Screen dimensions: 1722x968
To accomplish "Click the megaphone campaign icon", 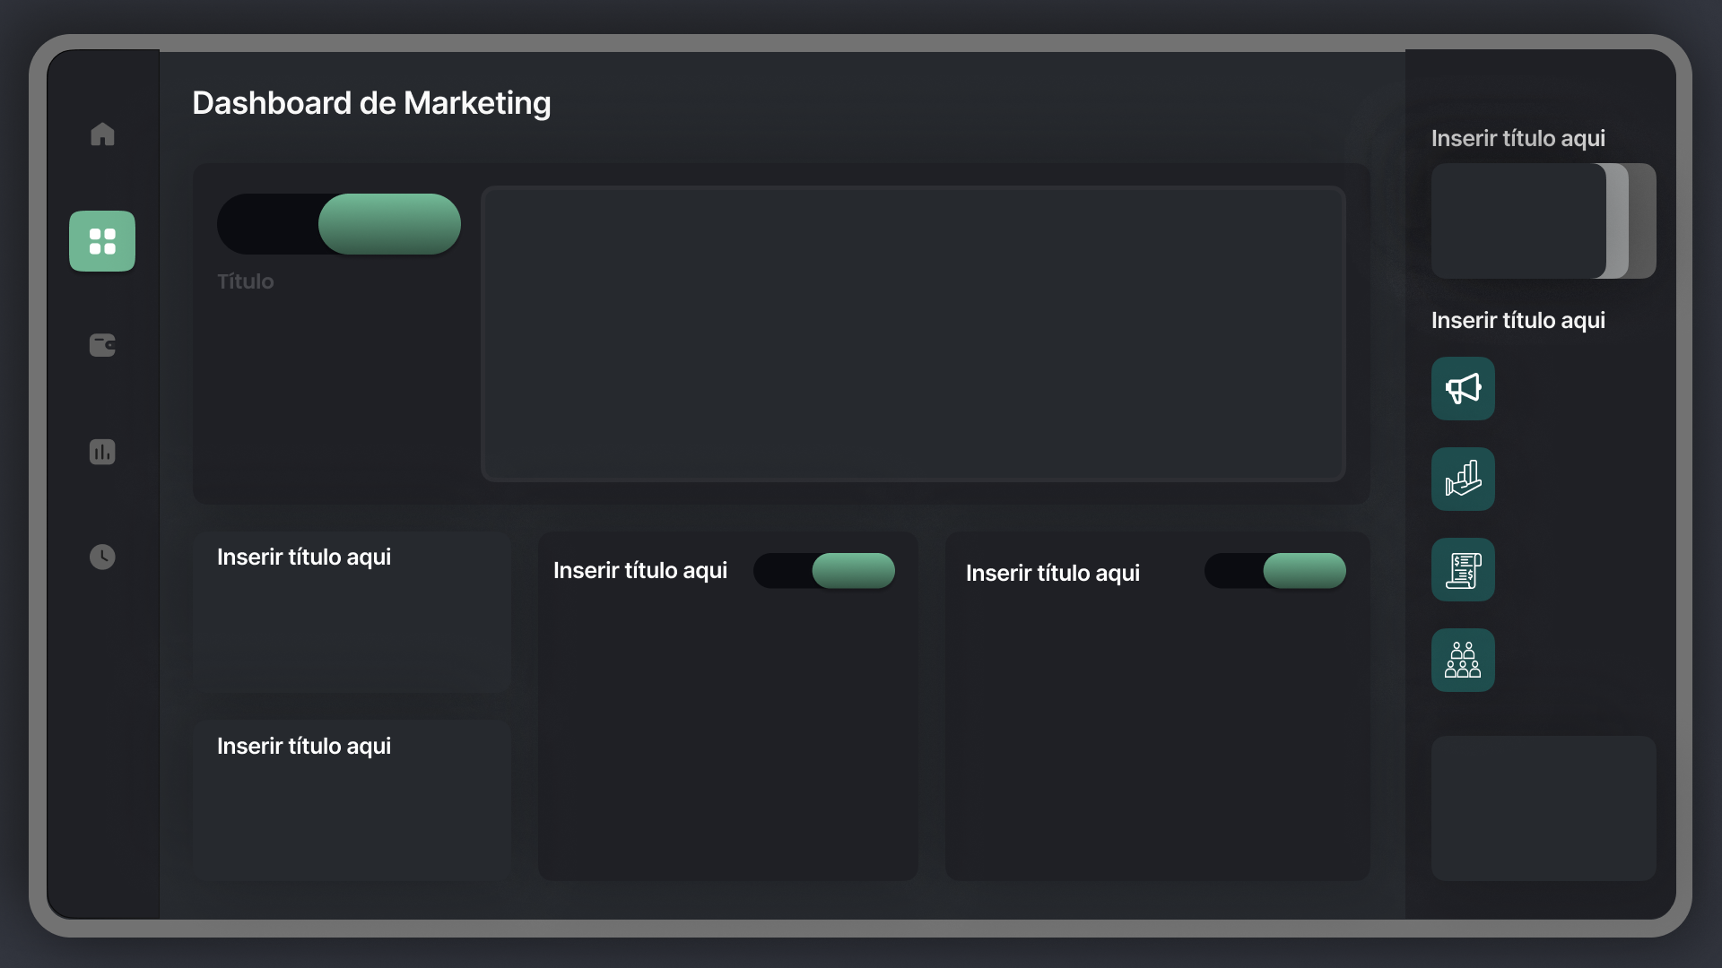I will 1463,388.
